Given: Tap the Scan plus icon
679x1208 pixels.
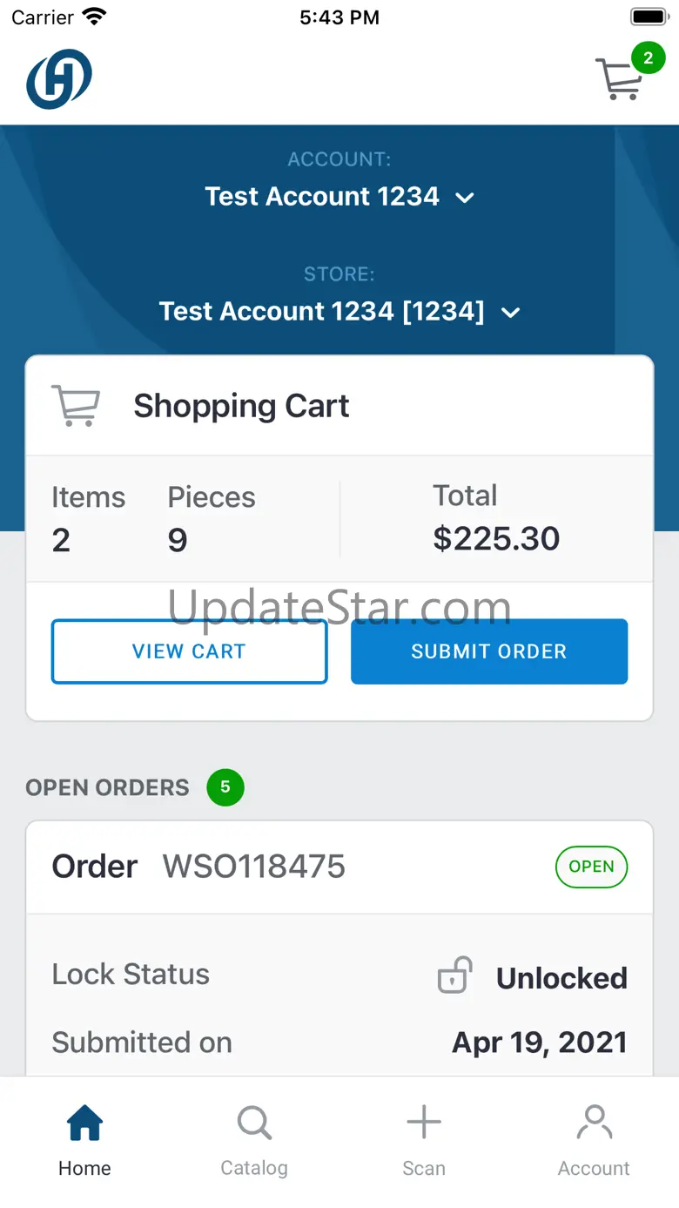Looking at the screenshot, I should pyautogui.click(x=424, y=1123).
